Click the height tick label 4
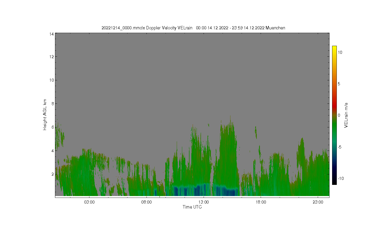This screenshot has height=234, width=391. pyautogui.click(x=53, y=151)
